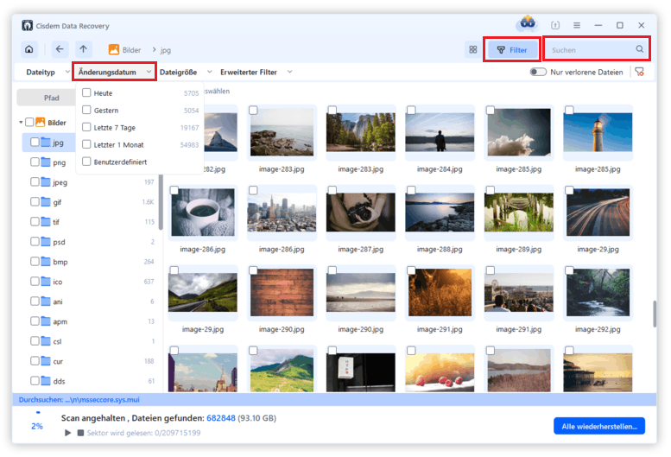Click the reset filter funnel icon
The width and height of the screenshot is (671, 457).
coord(639,73)
